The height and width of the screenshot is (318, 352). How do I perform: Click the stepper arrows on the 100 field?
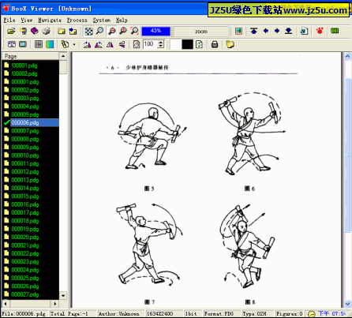coord(161,44)
